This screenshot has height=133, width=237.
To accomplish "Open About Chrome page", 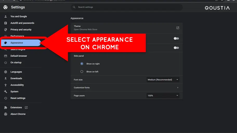I will [18, 114].
